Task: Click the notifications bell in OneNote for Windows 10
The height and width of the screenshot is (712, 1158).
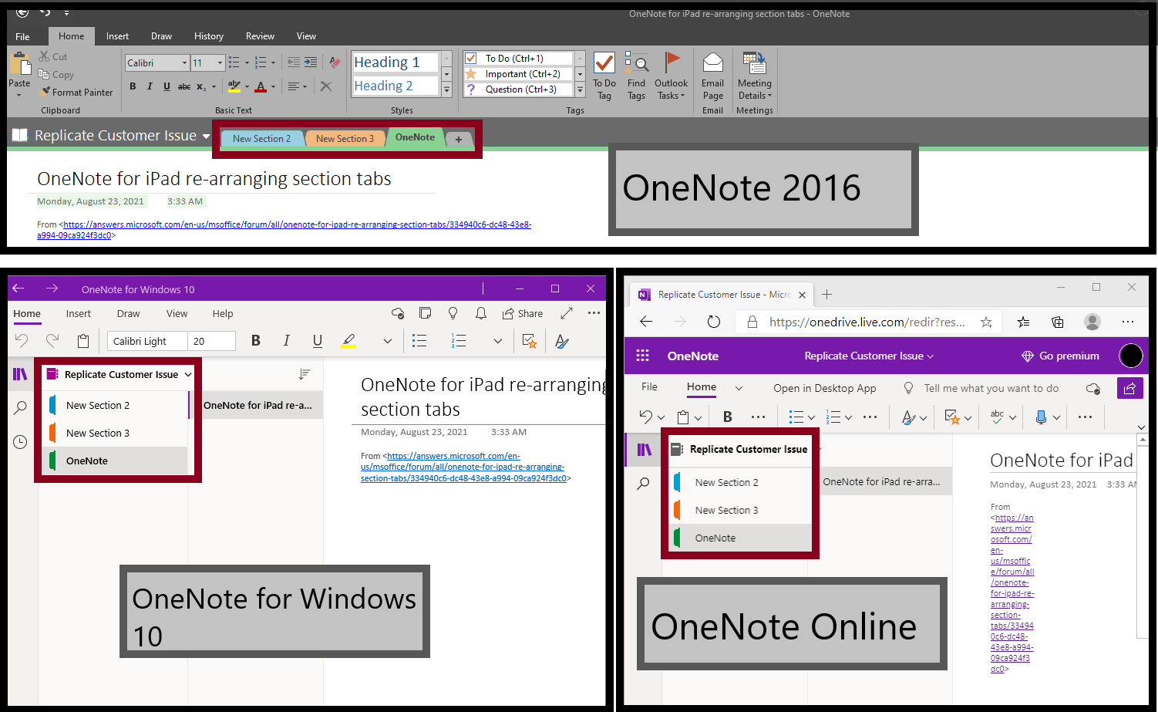Action: pos(481,313)
